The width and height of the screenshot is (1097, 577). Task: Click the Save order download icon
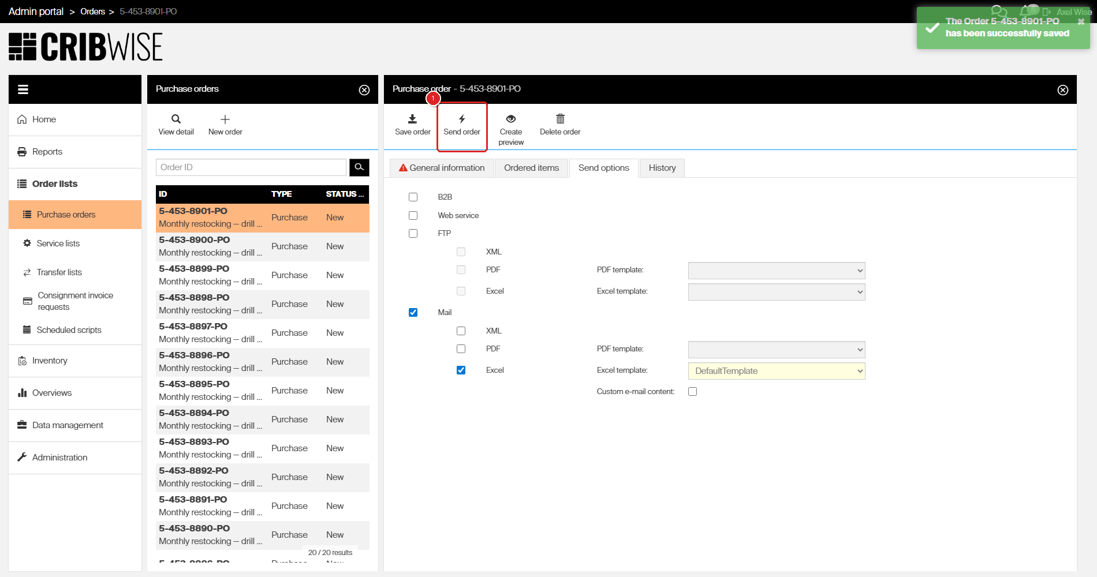click(x=412, y=119)
